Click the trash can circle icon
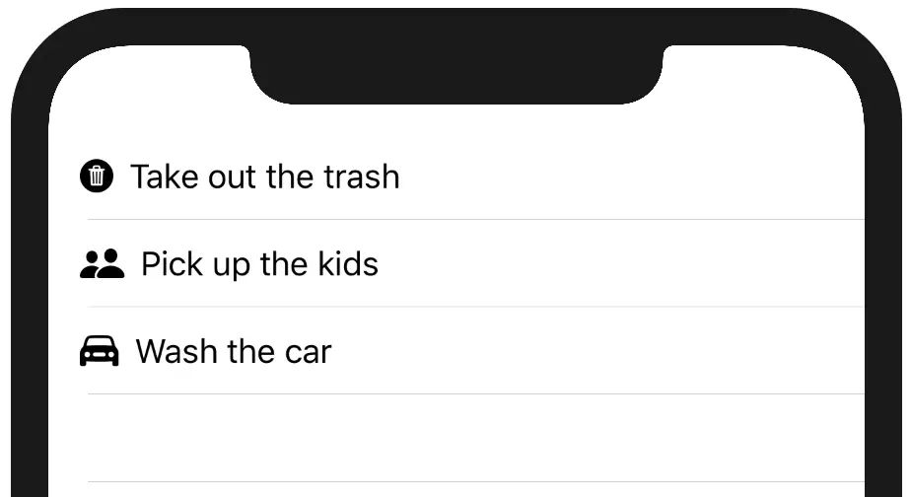Image resolution: width=911 pixels, height=497 pixels. coord(97,176)
